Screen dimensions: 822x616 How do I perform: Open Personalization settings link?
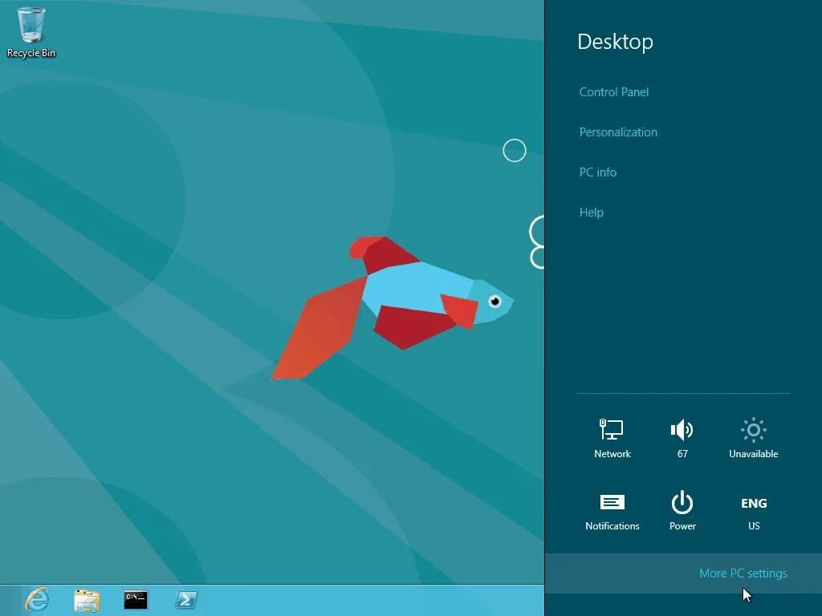618,132
